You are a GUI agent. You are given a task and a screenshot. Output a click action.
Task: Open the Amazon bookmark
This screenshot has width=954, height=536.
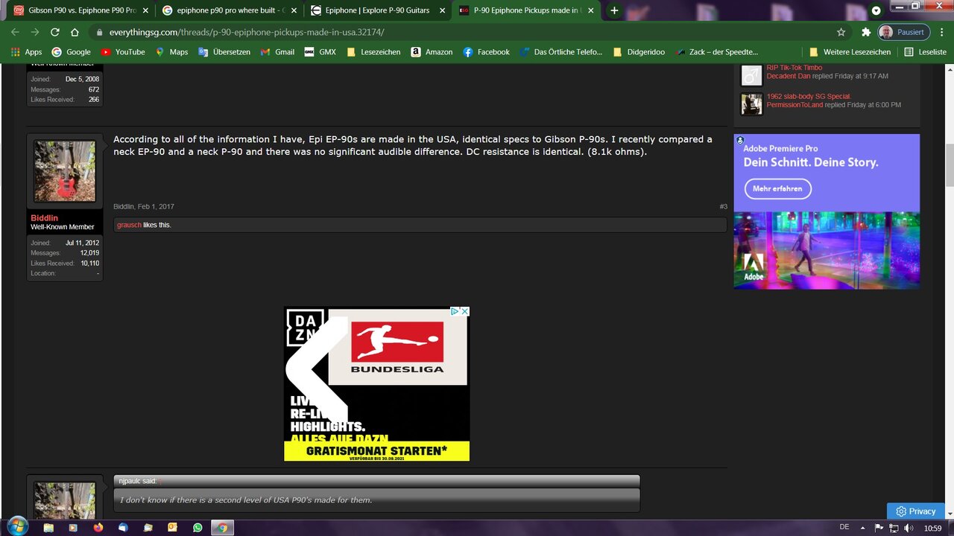click(431, 52)
